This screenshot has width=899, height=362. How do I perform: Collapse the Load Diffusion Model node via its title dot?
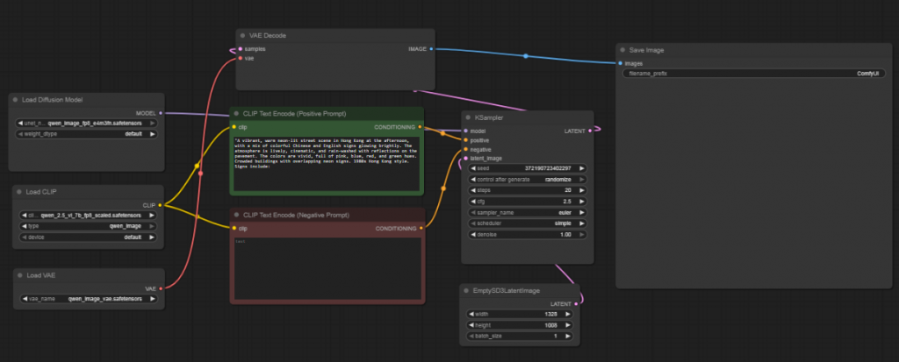tap(15, 100)
